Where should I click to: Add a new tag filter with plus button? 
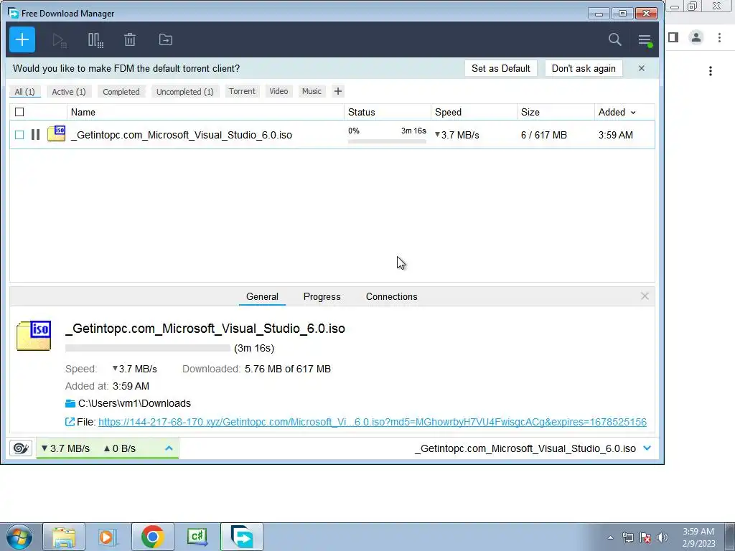[338, 91]
